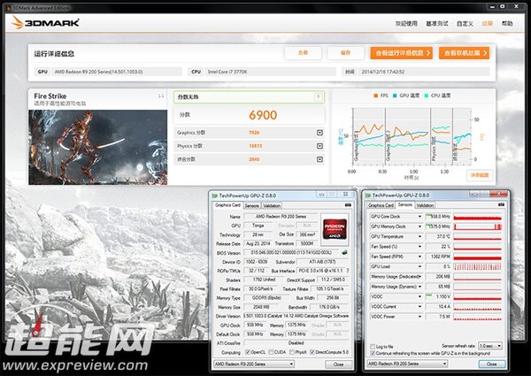Click the orange view run details button
531x376 pixels.
pos(403,53)
